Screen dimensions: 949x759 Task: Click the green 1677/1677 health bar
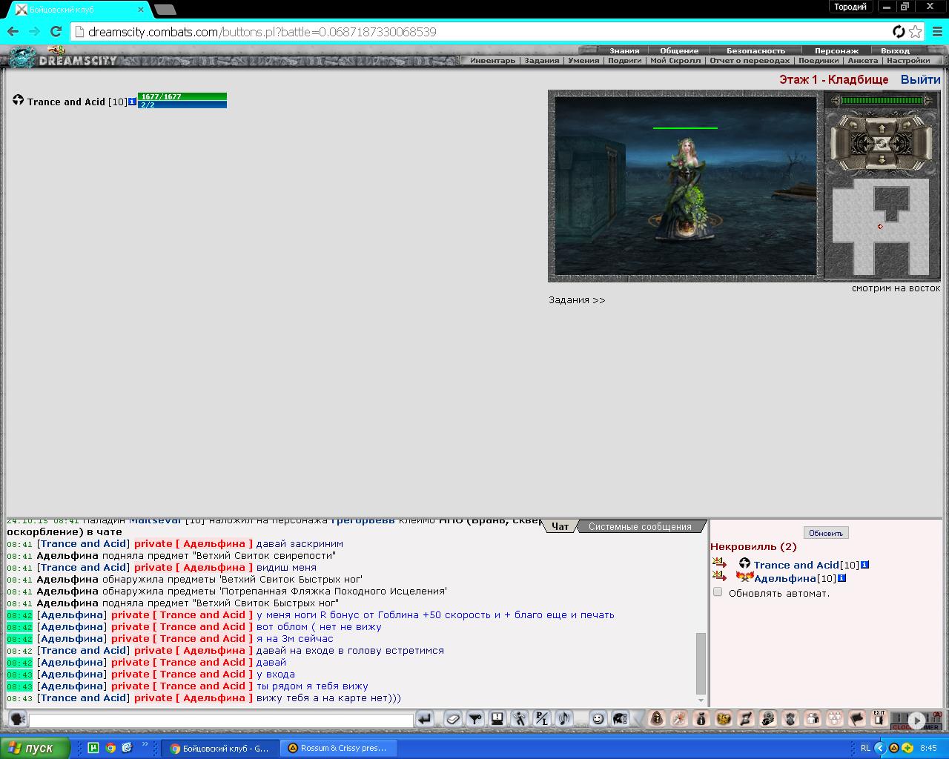182,96
